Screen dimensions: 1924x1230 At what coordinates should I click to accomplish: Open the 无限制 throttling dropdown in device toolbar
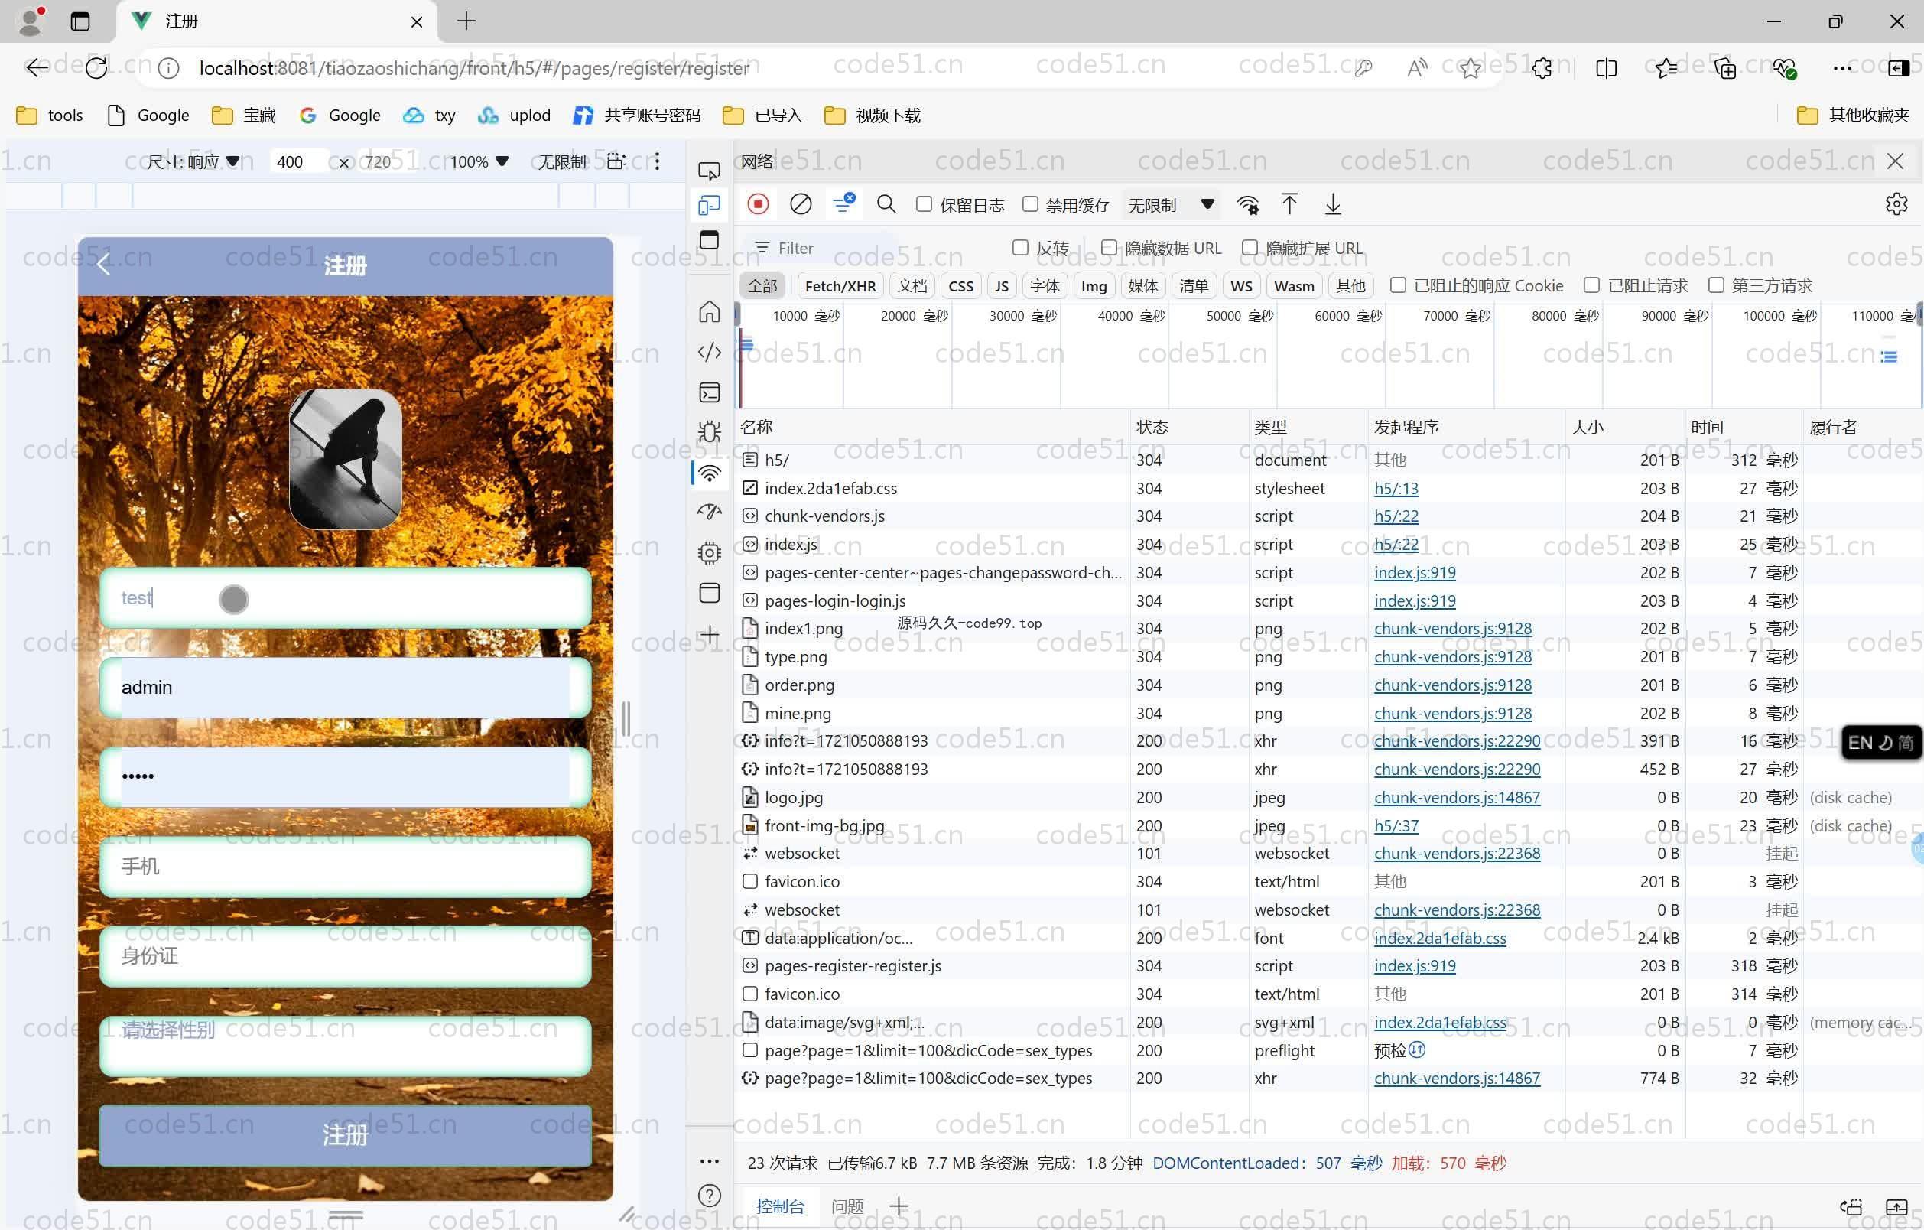pyautogui.click(x=561, y=161)
